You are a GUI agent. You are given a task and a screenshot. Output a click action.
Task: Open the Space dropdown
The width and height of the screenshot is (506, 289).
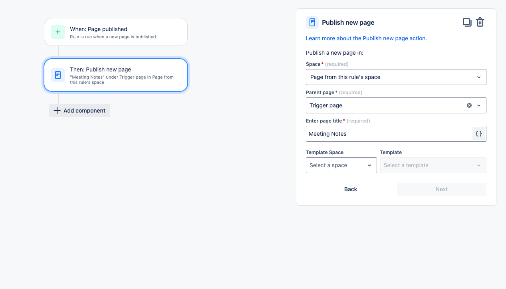(x=396, y=77)
